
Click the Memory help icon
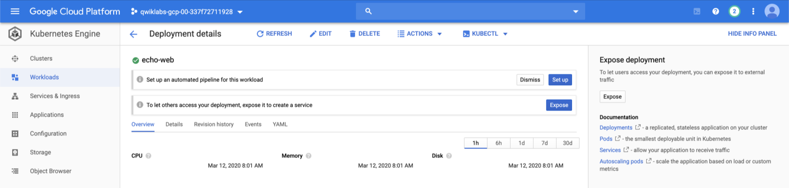coord(308,156)
